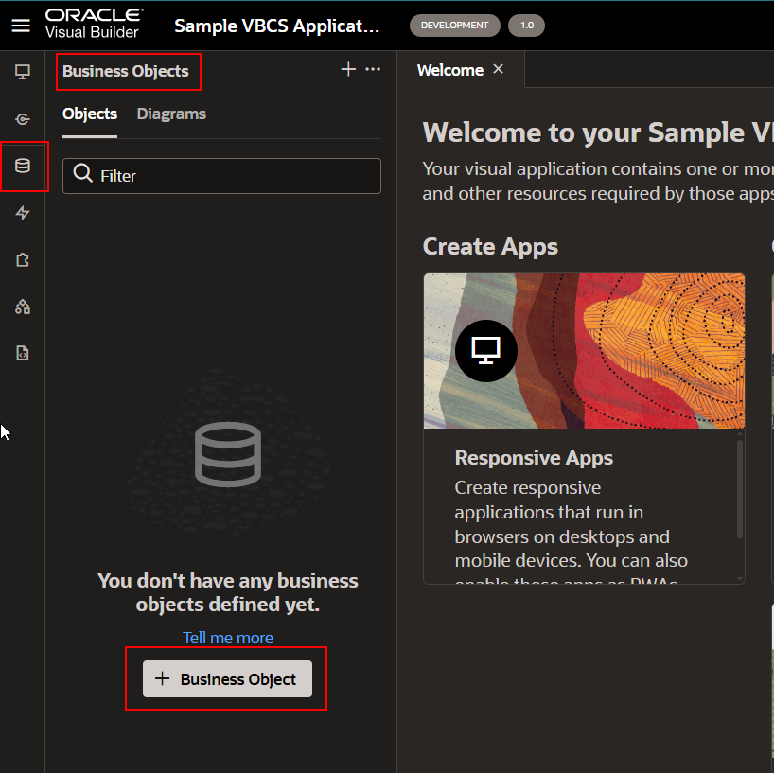Open the Web Applications navigator icon
The height and width of the screenshot is (773, 774).
coord(22,72)
